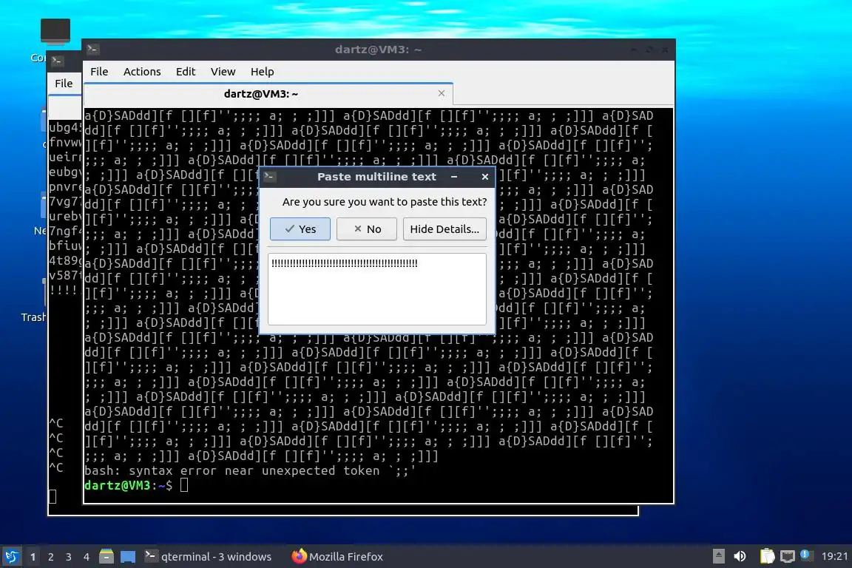Click the 19:21 clock in panel
The height and width of the screenshot is (568, 852).
pos(834,556)
